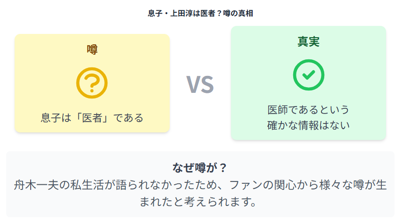Click the なぜ噂が？ heading

(x=200, y=168)
